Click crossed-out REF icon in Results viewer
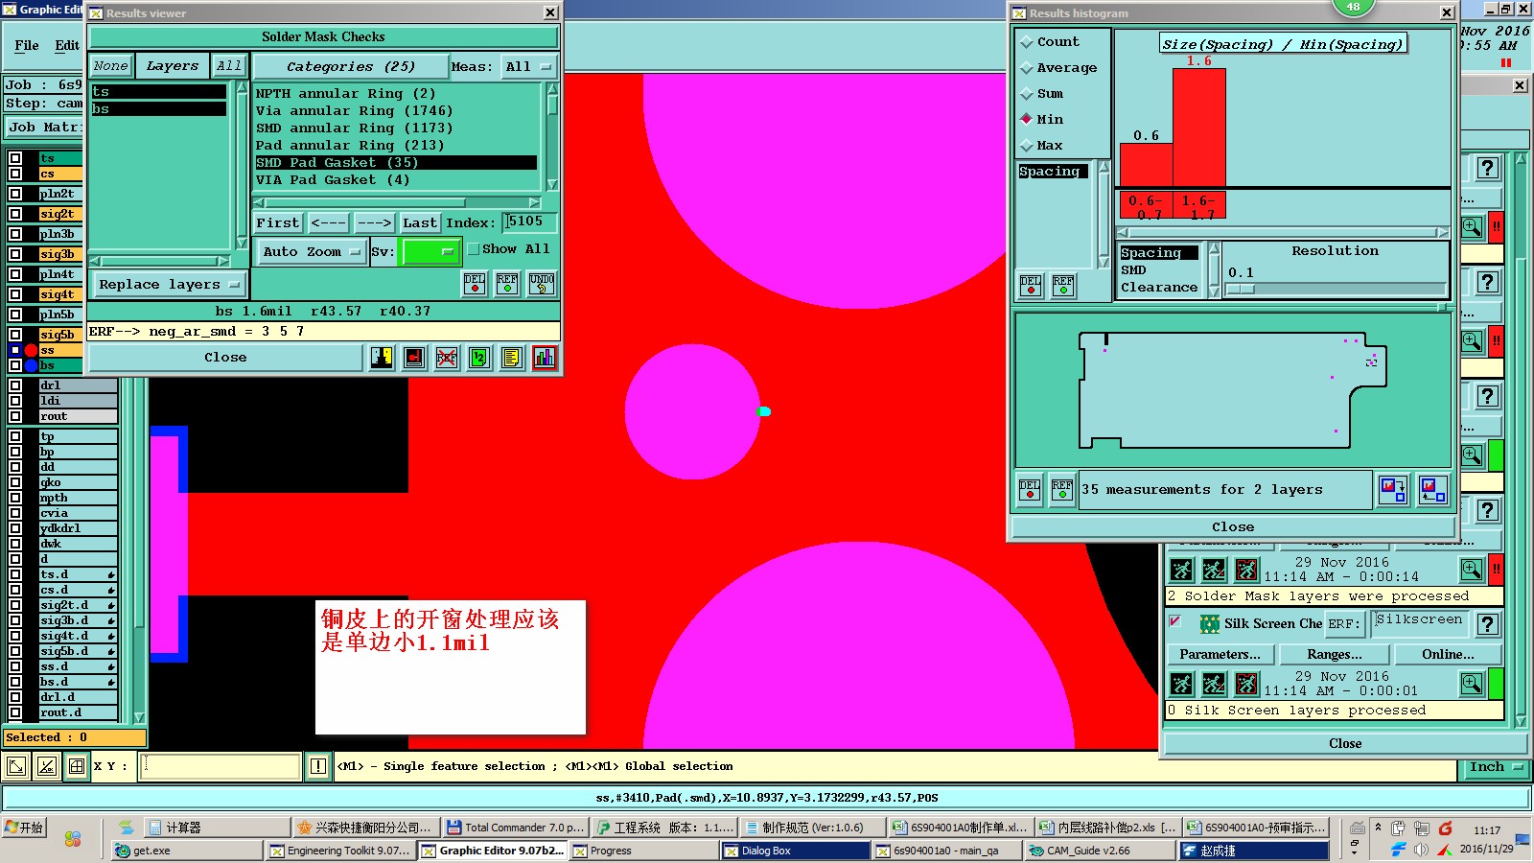This screenshot has width=1534, height=863. pos(447,358)
